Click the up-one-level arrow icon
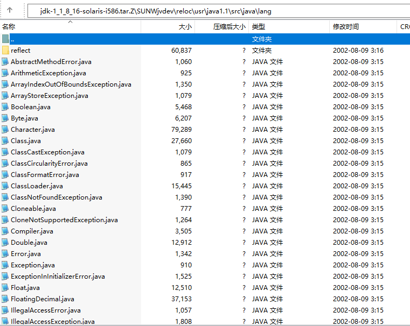410x326 pixels. pos(10,10)
